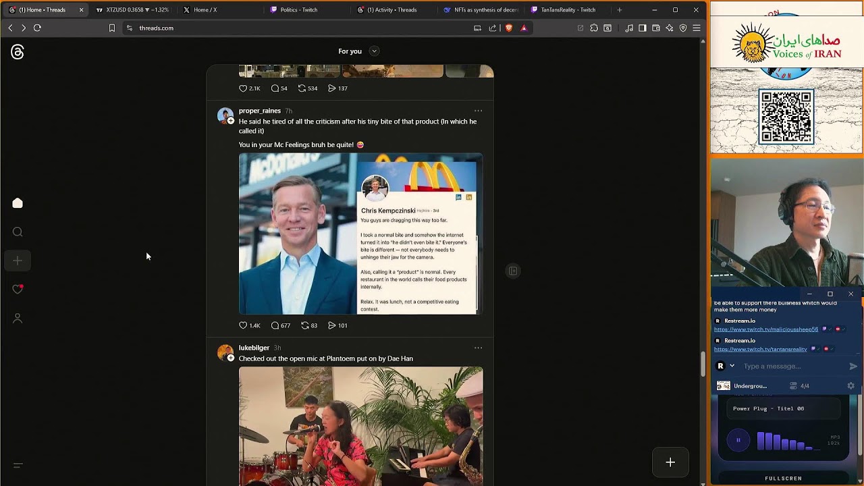Screen dimensions: 864x486
Task: Open the twitch.tv/malicioussheep56 chat link
Action: point(766,329)
